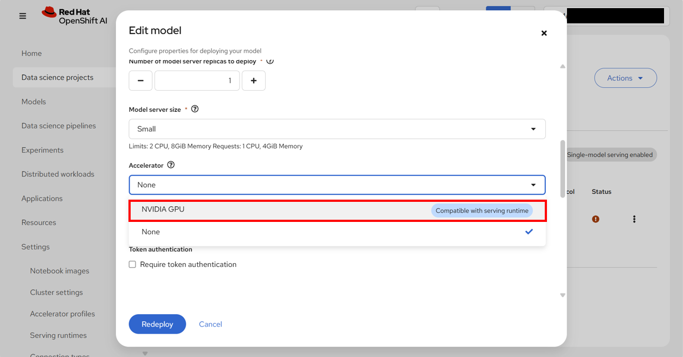Select NVIDIA GPU accelerator option

pos(337,211)
